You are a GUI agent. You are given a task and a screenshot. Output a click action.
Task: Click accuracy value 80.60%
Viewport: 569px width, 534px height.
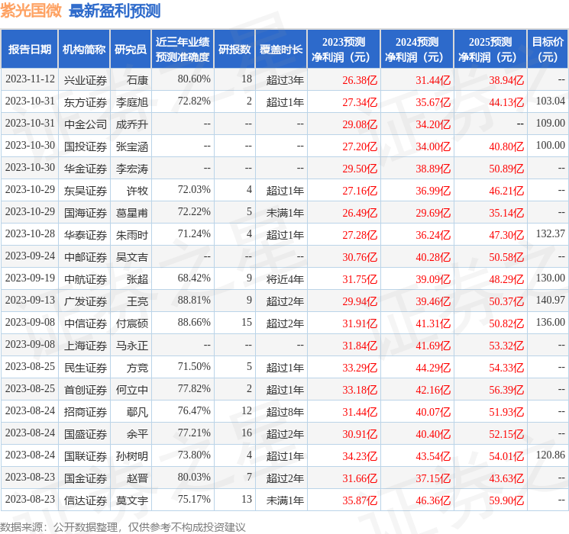194,79
